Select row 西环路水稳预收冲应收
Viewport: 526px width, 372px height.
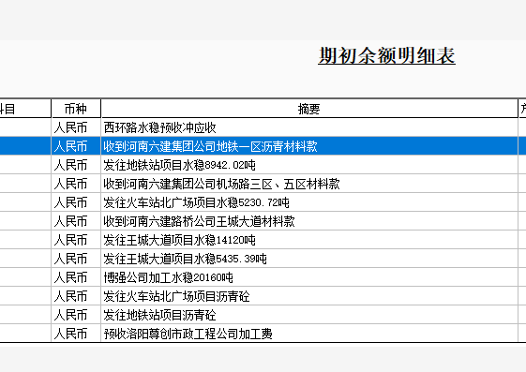[263, 127]
